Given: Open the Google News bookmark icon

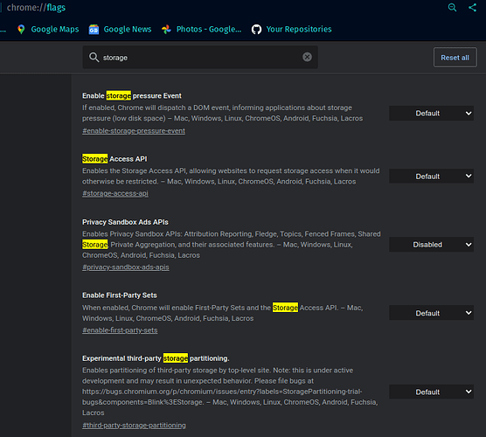Looking at the screenshot, I should click(x=94, y=29).
